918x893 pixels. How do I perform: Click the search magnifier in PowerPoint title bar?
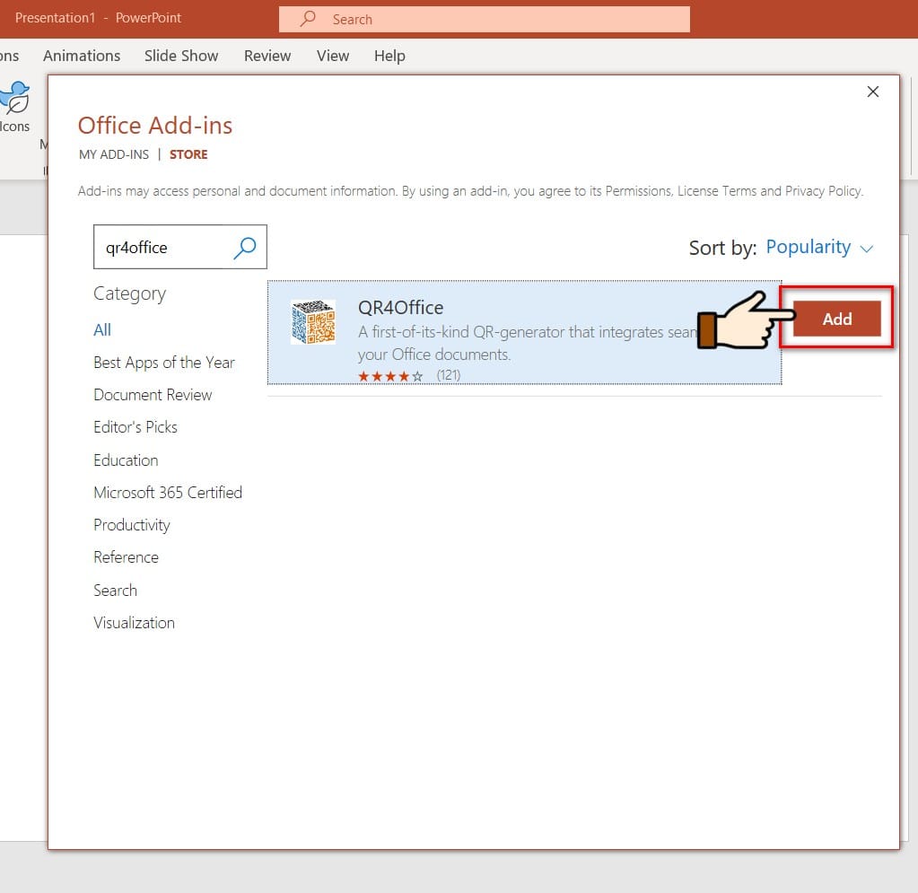[x=308, y=19]
